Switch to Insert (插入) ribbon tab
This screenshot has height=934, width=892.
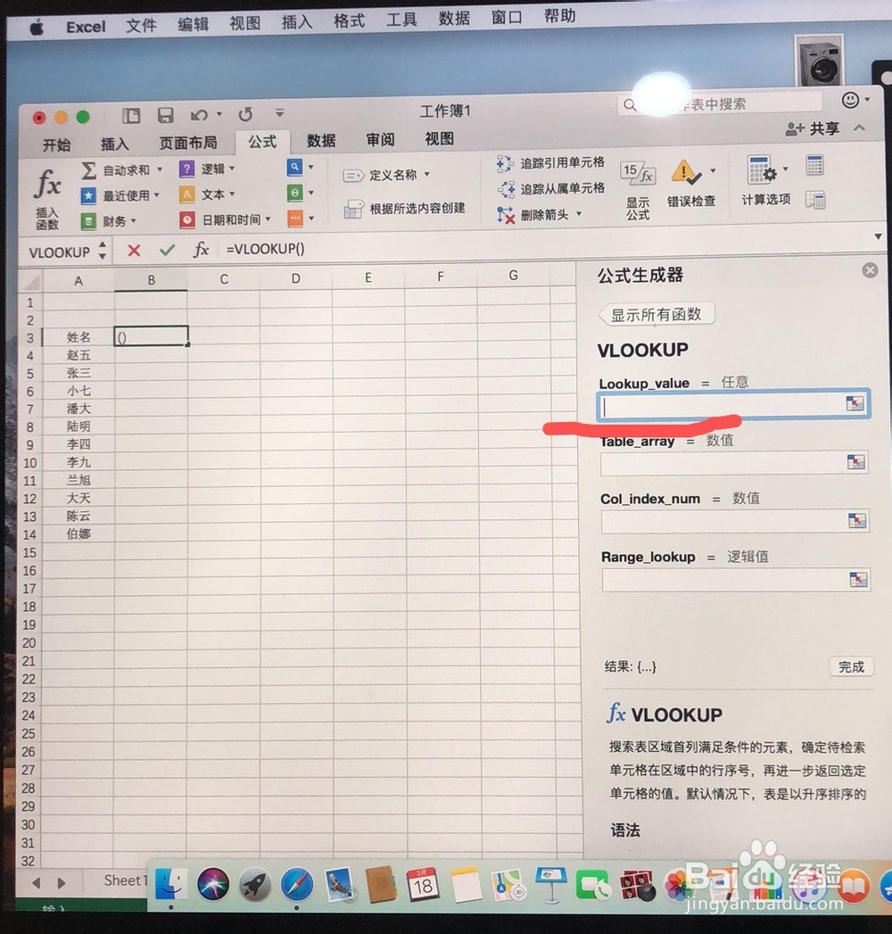pos(115,144)
